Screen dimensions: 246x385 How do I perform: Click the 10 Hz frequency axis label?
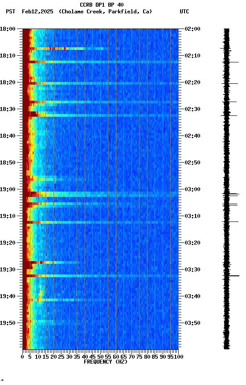point(38,357)
